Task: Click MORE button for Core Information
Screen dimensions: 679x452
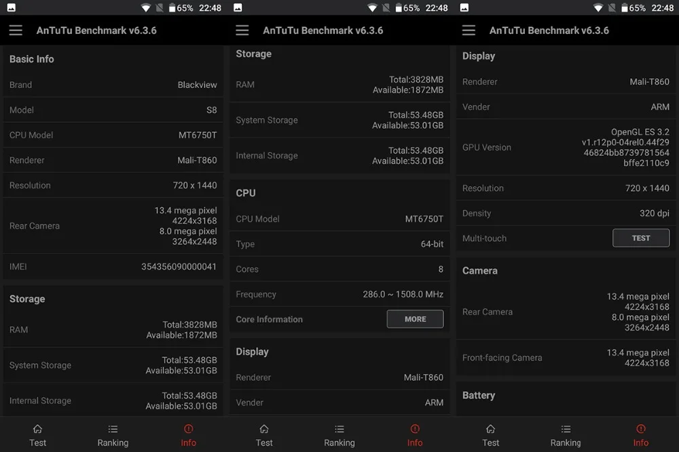Action: point(415,319)
